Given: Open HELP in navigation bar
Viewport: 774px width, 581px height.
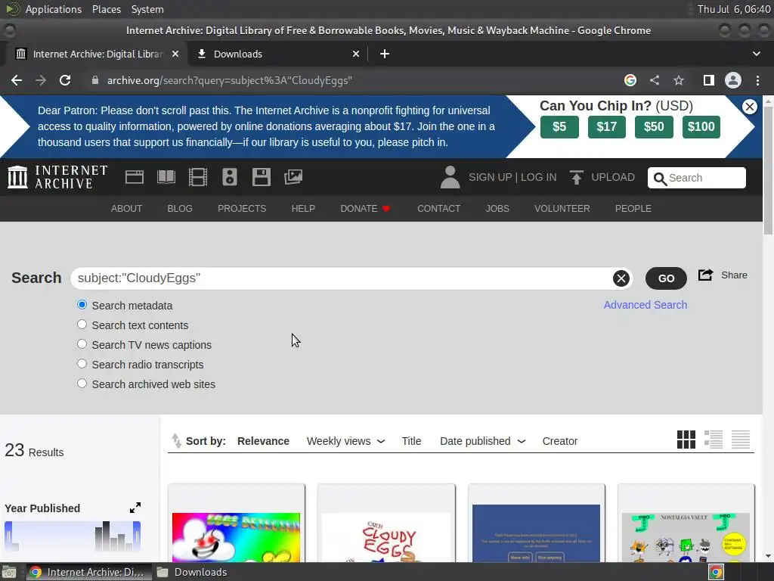Looking at the screenshot, I should point(303,209).
